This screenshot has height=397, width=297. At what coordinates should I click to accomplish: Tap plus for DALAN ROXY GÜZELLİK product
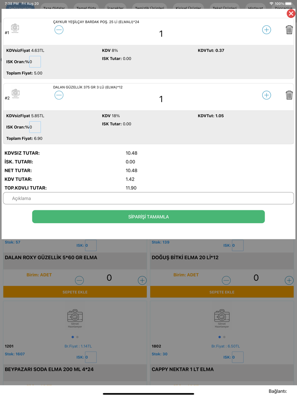(x=142, y=280)
